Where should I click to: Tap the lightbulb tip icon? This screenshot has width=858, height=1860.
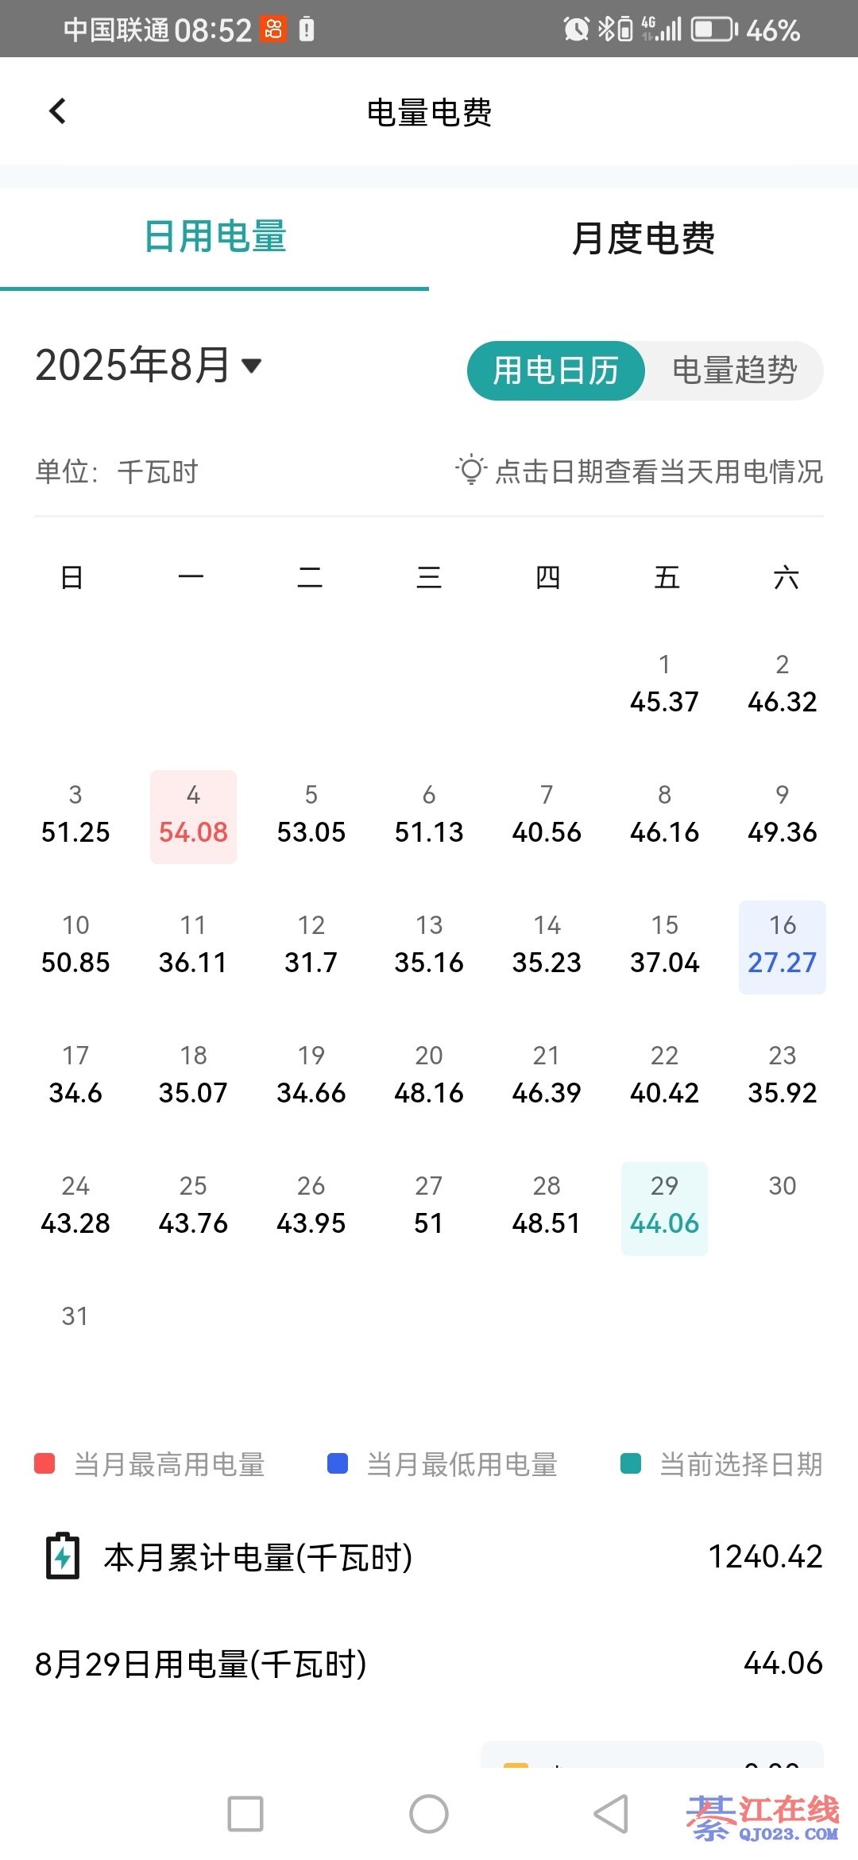coord(470,470)
